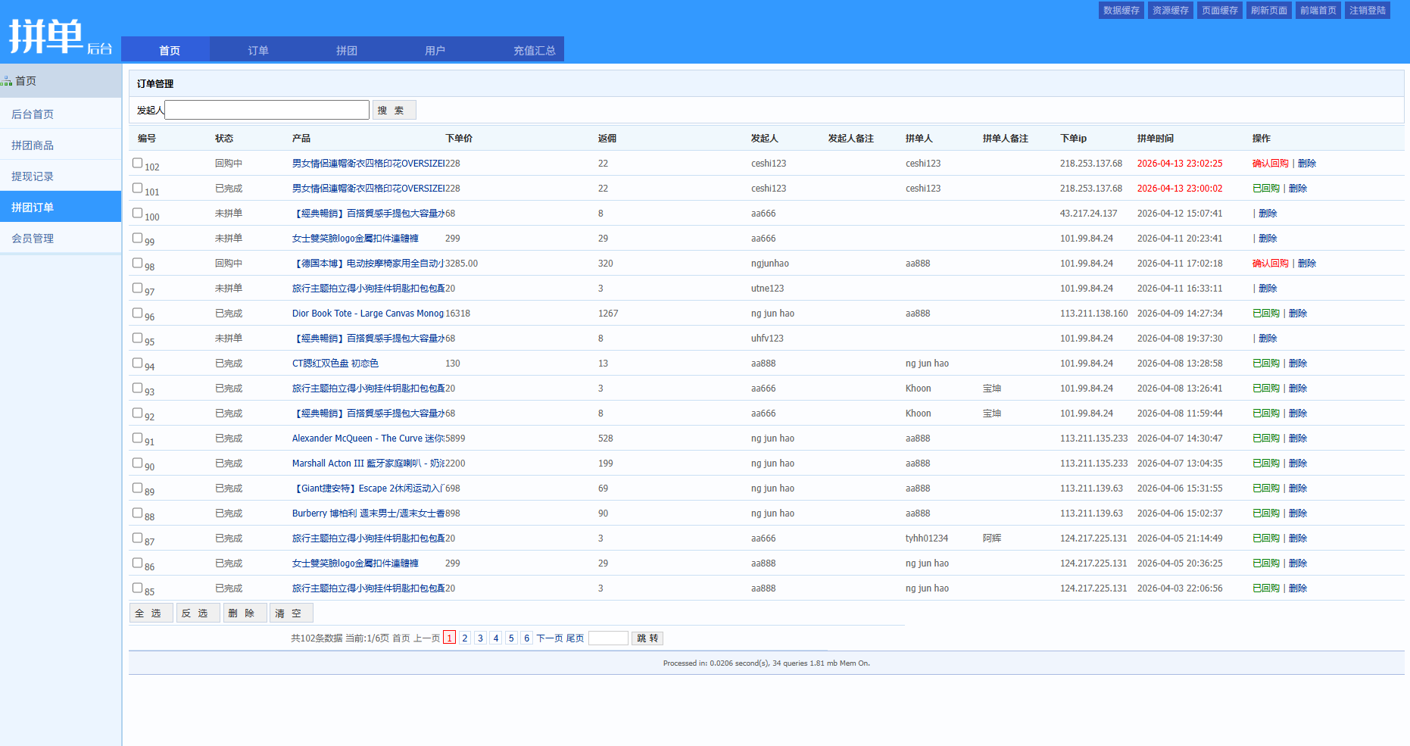This screenshot has width=1410, height=746.
Task: Open 会员管理 in the sidebar
Action: (33, 239)
